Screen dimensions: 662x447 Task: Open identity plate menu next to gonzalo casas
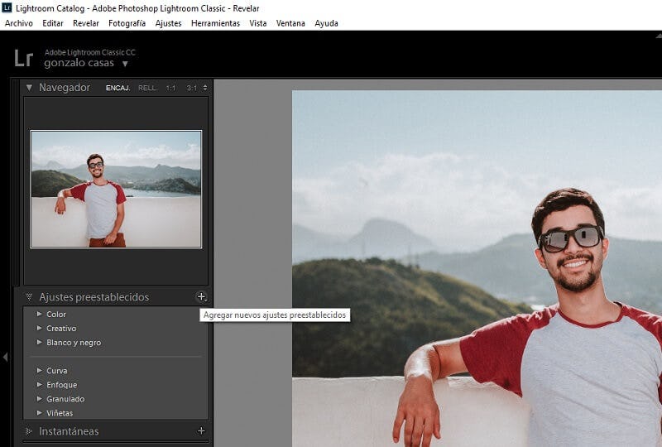[126, 64]
